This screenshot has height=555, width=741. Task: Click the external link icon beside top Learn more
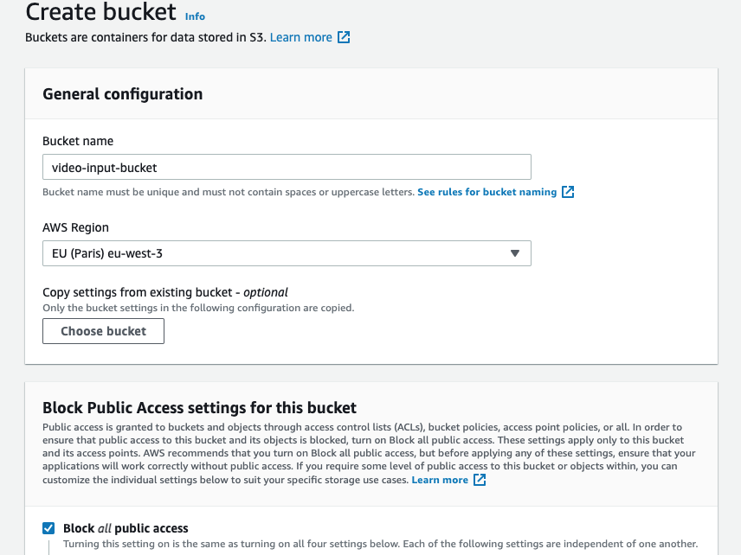344,38
